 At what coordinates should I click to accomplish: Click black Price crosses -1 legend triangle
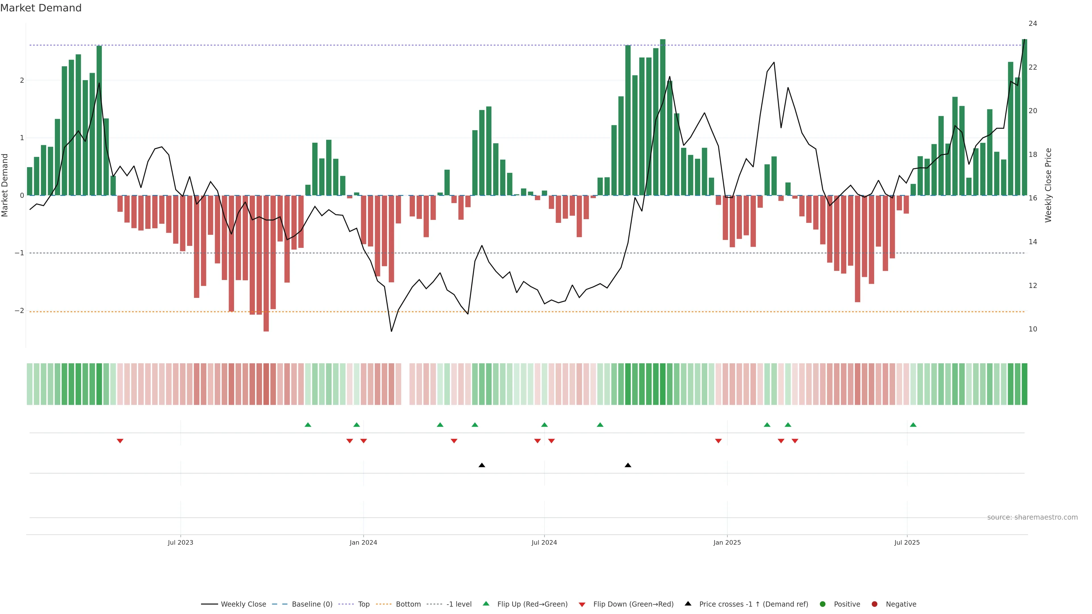click(688, 604)
